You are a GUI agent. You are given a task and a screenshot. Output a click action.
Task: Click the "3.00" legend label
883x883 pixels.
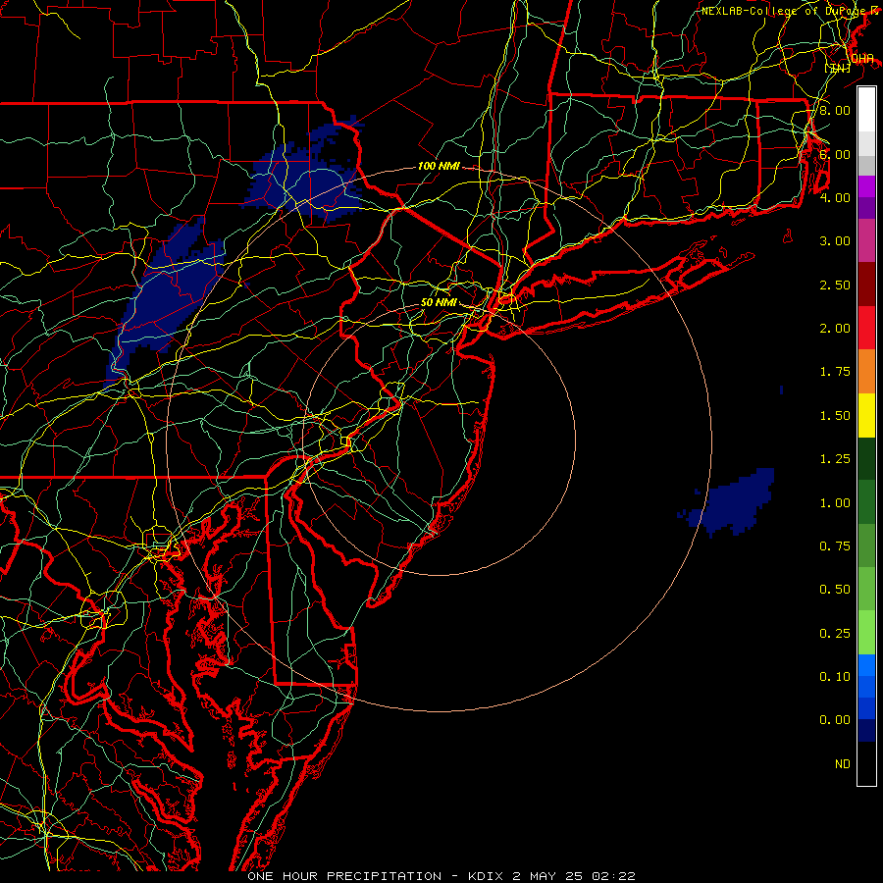pyautogui.click(x=835, y=241)
